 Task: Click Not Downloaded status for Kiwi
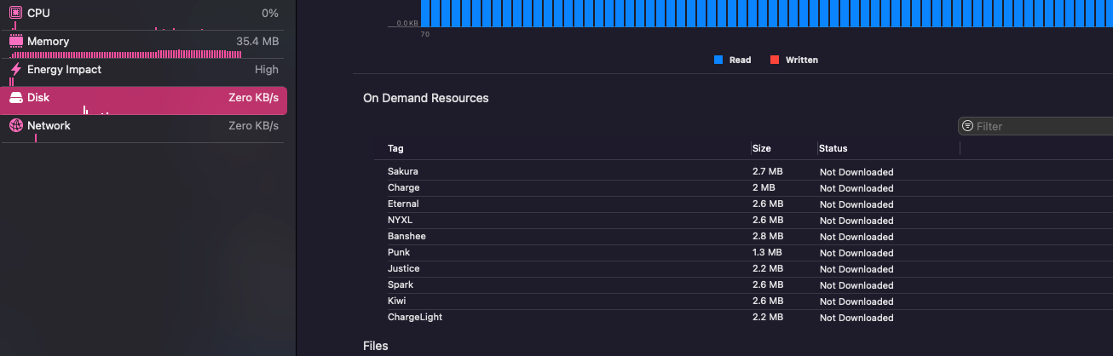856,301
